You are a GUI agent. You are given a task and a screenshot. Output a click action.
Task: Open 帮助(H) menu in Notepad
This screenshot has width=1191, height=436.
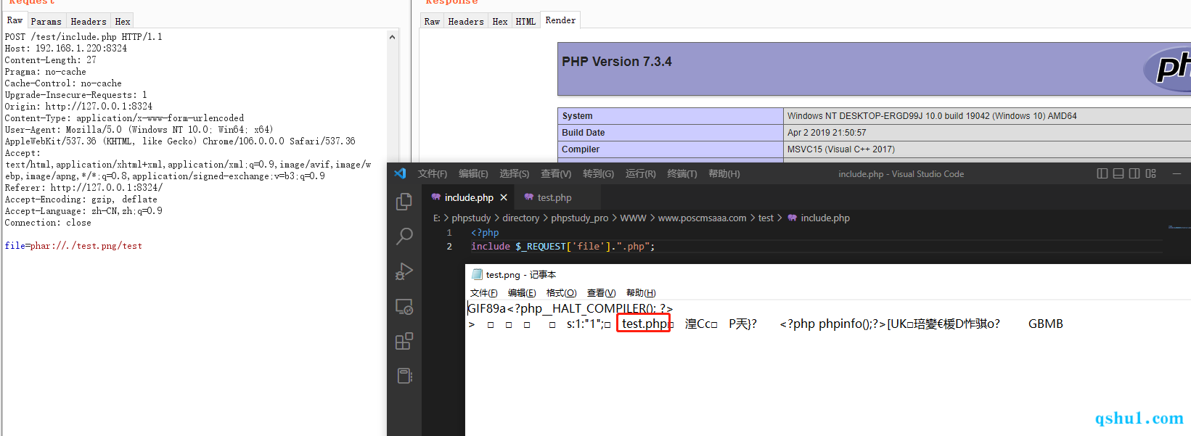point(641,292)
